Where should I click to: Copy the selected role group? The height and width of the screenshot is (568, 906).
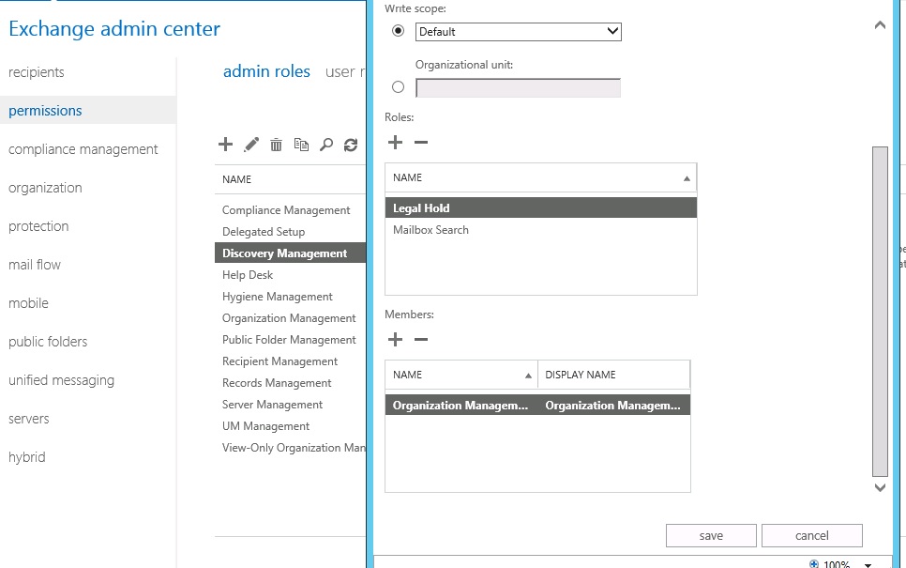[x=301, y=145]
